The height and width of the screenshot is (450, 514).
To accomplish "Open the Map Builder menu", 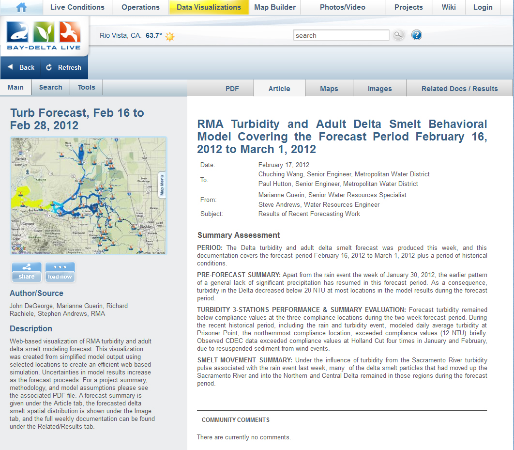I will (x=275, y=7).
